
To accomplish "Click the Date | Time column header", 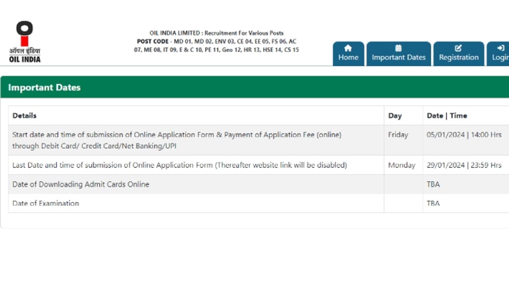I will coord(447,116).
